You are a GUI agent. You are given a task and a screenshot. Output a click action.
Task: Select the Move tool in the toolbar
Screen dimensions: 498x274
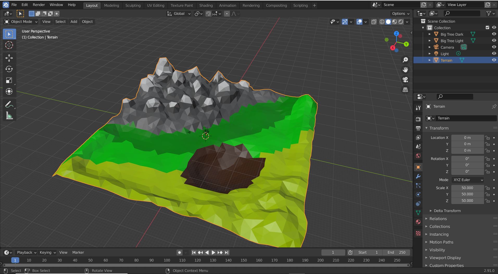point(9,58)
